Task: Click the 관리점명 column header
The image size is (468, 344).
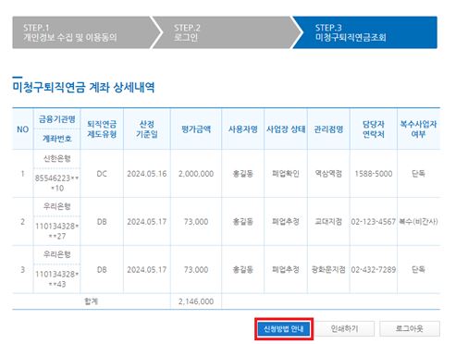Action: [328, 129]
